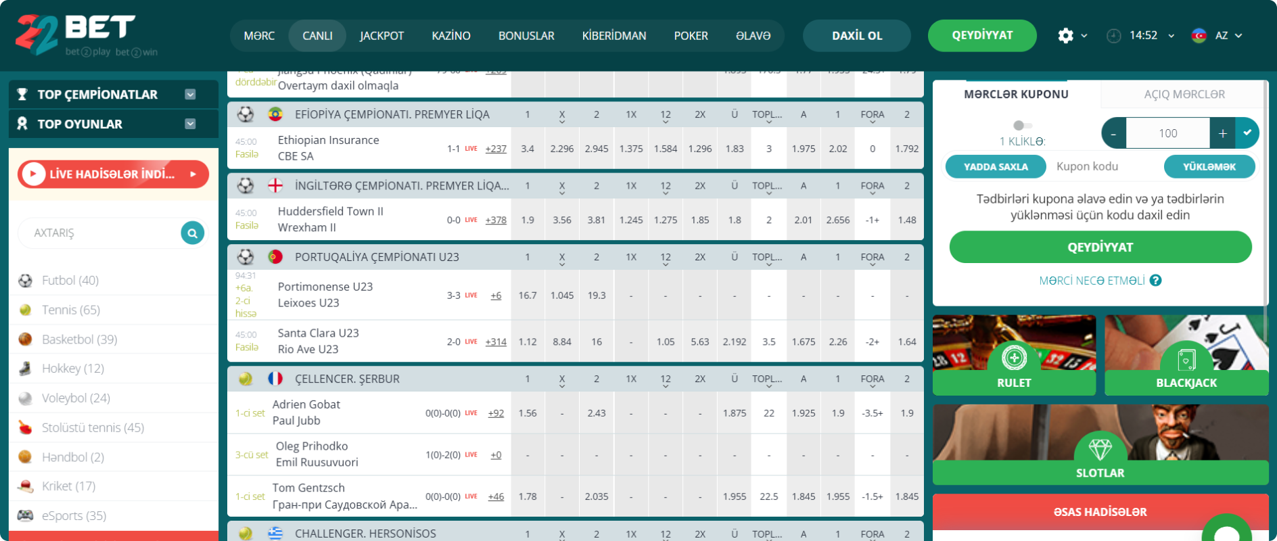Viewport: 1277px width, 541px height.
Task: Select the Stolüstü tennis paddle icon
Action: (25, 427)
